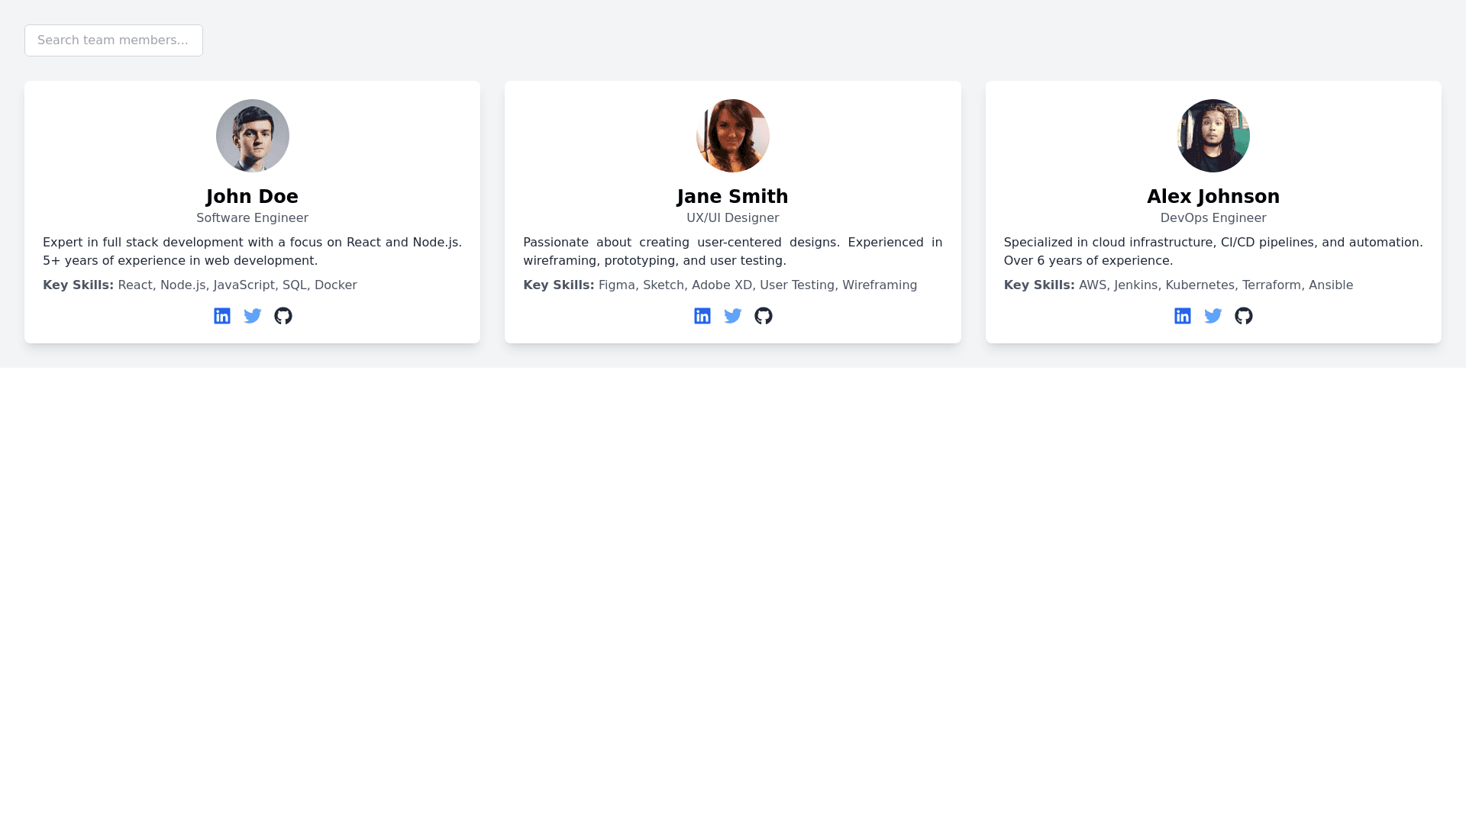This screenshot has height=824, width=1466.
Task: Select the John Doe name heading
Action: pyautogui.click(x=253, y=197)
